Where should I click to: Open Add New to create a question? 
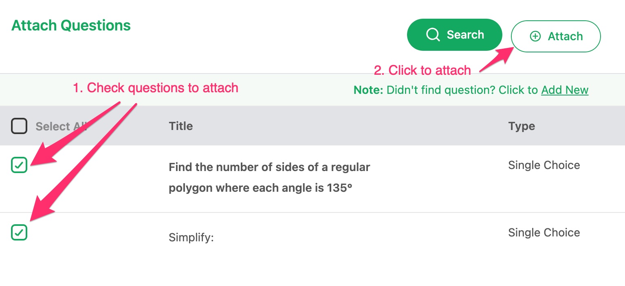pyautogui.click(x=565, y=90)
